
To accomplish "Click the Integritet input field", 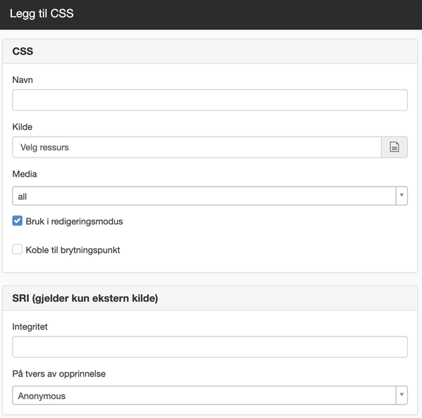I will point(210,347).
